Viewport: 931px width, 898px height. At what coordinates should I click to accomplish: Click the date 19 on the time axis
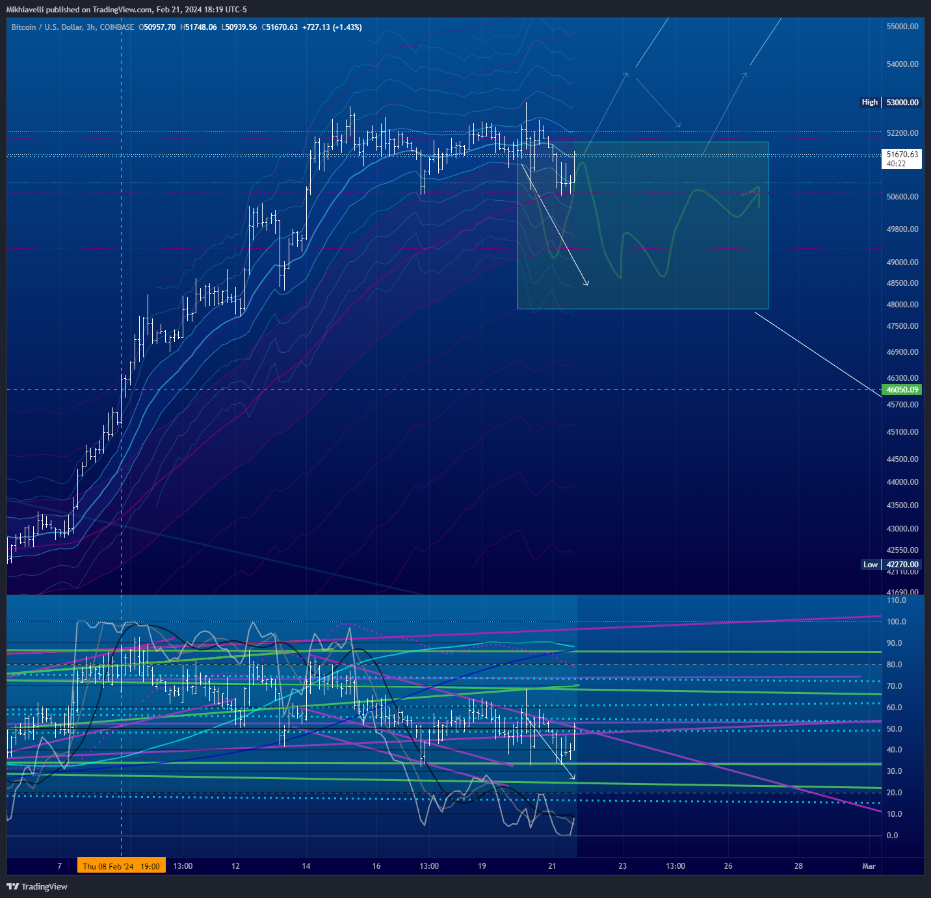[482, 866]
